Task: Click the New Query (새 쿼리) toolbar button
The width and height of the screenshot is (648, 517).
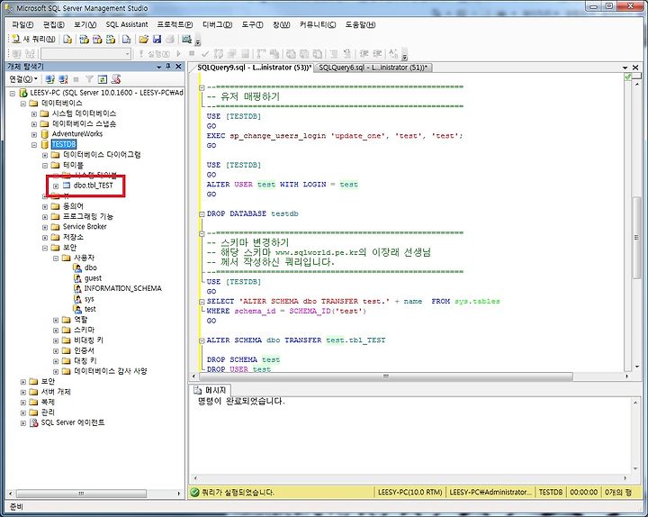Action: pos(33,40)
